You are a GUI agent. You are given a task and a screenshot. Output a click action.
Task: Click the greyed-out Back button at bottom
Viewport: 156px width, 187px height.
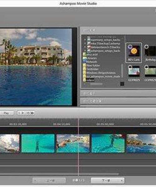click(x=49, y=180)
